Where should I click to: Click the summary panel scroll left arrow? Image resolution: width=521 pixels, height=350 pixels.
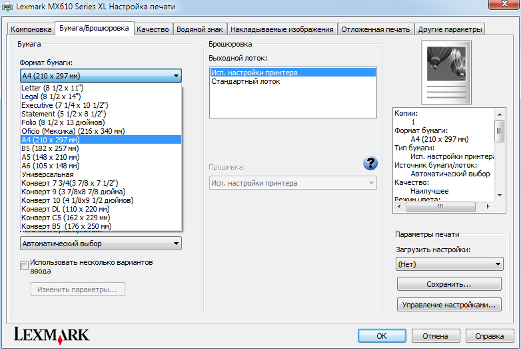pyautogui.click(x=399, y=206)
